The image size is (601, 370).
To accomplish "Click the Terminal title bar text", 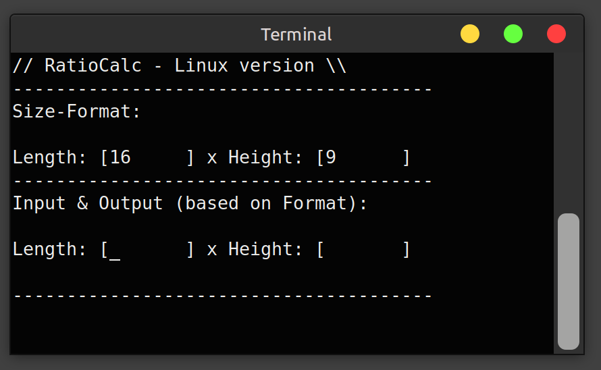I will (x=296, y=34).
